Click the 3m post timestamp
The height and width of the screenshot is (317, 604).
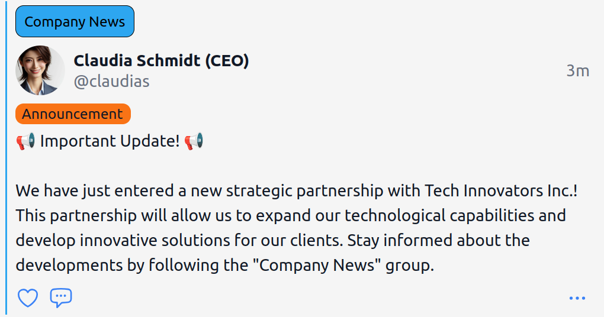[577, 71]
